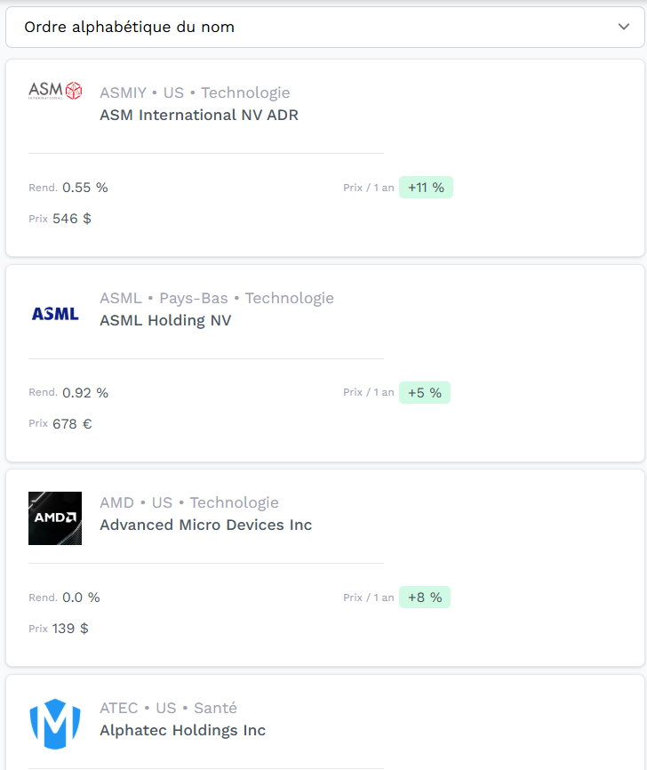Click ATEC US Santé label
647x770 pixels.
click(x=168, y=708)
